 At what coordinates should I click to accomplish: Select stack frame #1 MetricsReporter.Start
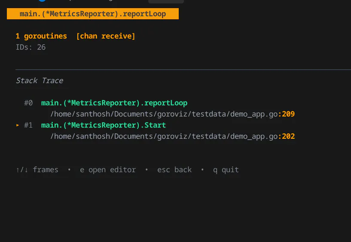pyautogui.click(x=104, y=125)
